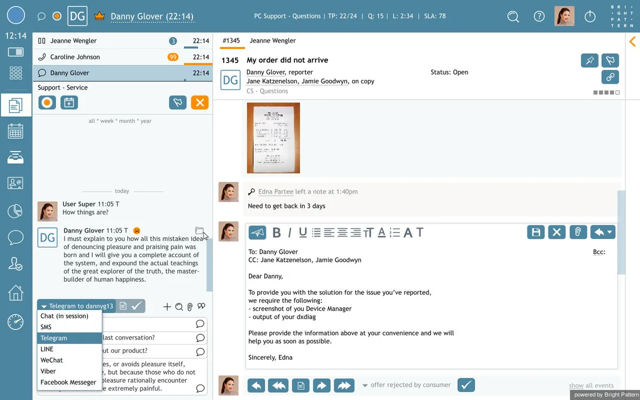This screenshot has width=640, height=400.
Task: Flag case 1345 using flag button in header
Action: coord(610,60)
